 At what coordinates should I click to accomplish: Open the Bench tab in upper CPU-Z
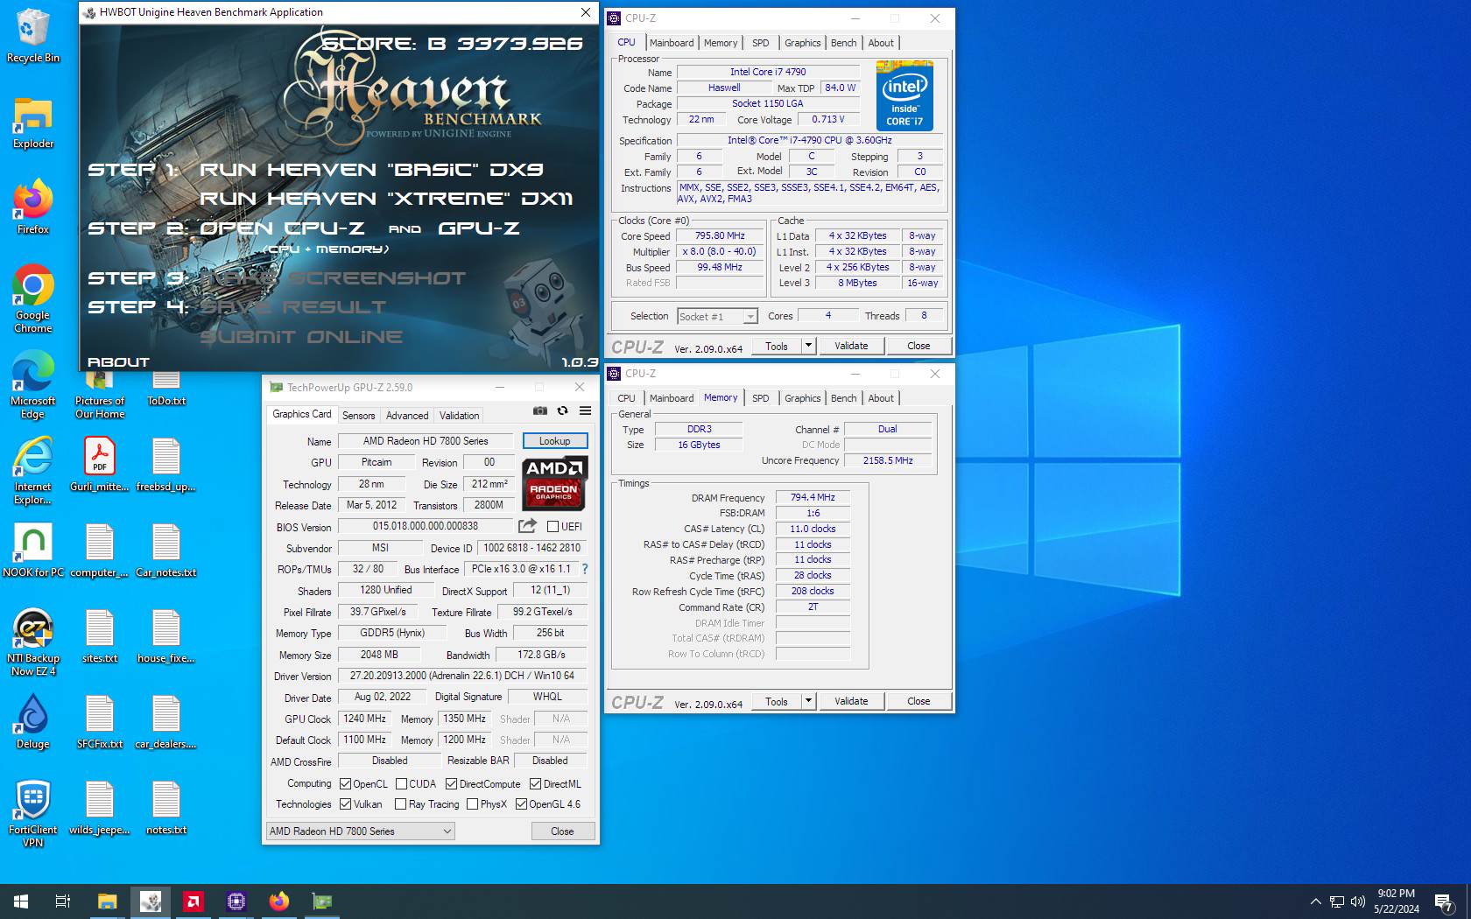coord(844,43)
